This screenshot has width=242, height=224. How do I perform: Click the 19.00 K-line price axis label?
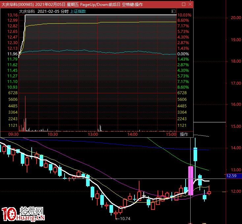pyautogui.click(x=236, y=40)
